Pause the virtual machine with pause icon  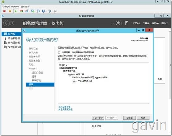(10, 11)
